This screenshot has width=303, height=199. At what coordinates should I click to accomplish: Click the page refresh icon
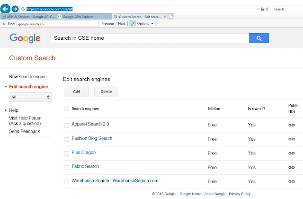267,9
